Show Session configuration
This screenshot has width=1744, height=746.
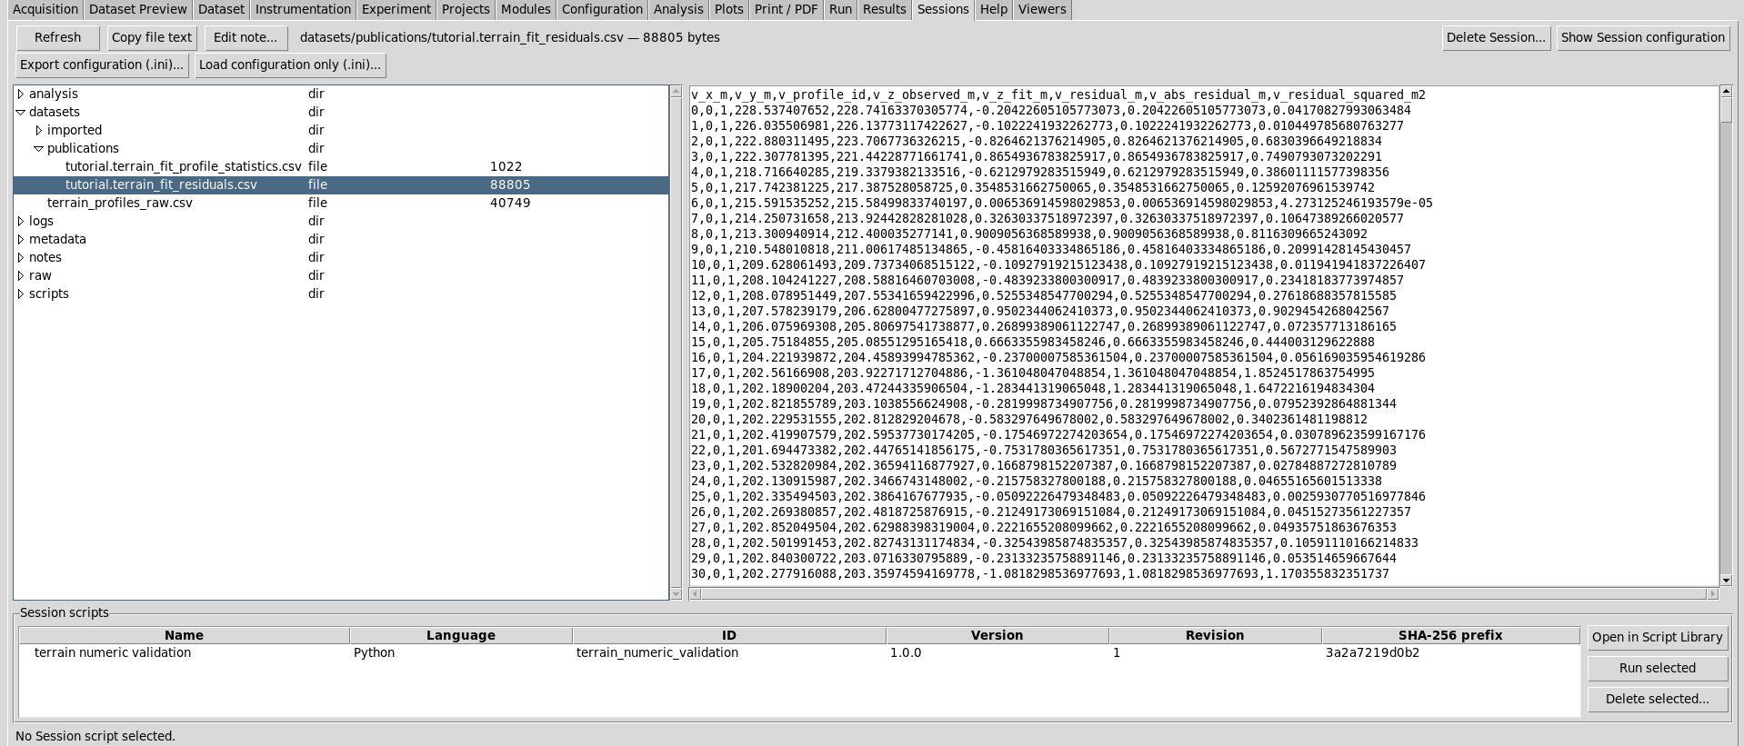1642,37
